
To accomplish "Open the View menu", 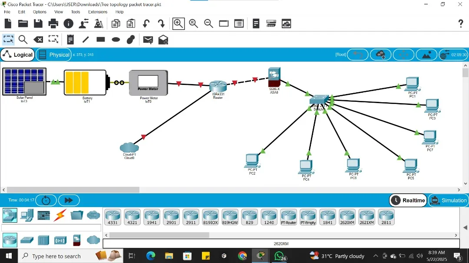I will 59,12.
